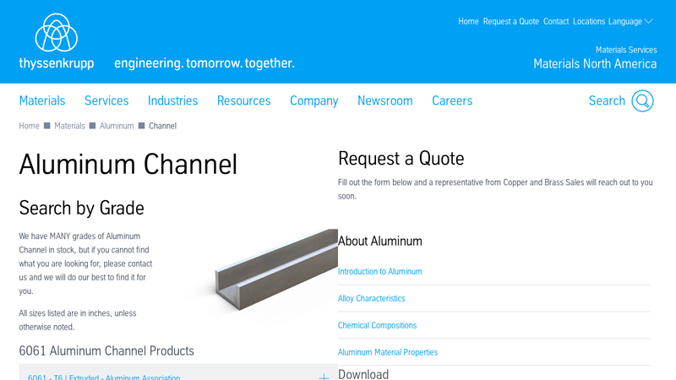This screenshot has height=380, width=676.
Task: Click the Aluminum Channel page title
Action: 128,164
